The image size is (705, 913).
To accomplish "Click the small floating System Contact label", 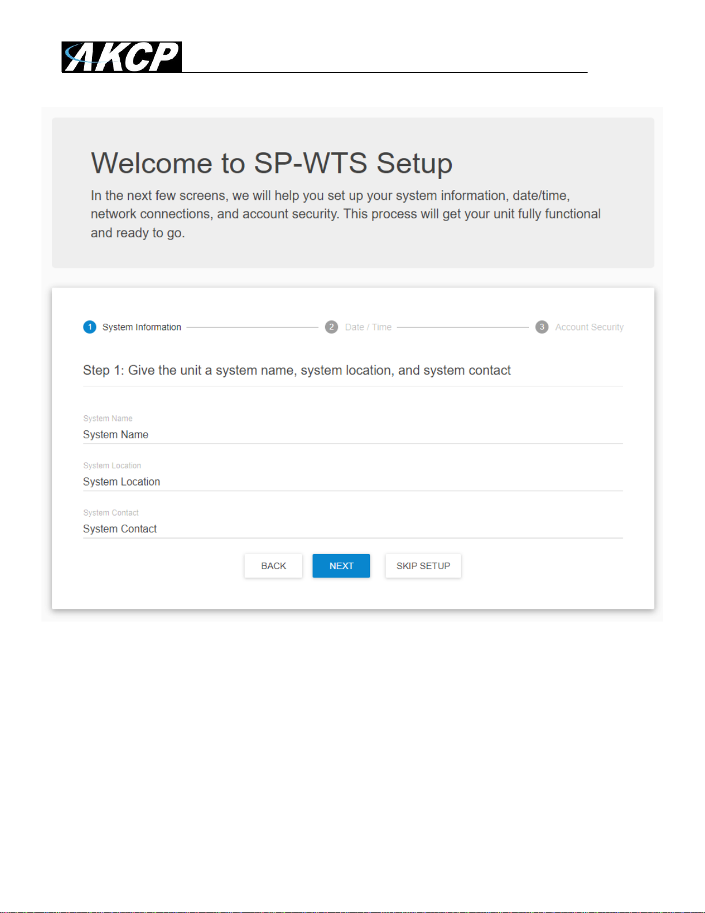I will tap(110, 513).
